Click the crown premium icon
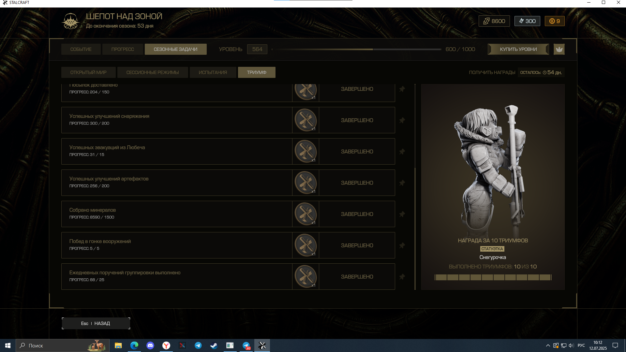 click(559, 49)
